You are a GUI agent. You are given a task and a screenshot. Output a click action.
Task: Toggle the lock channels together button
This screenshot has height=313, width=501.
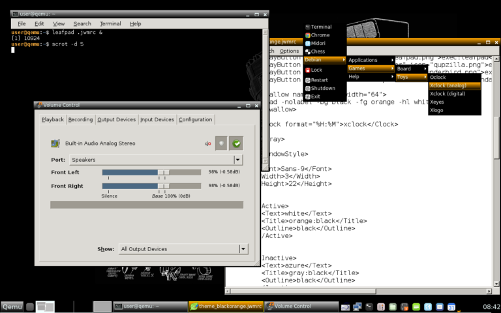point(221,143)
